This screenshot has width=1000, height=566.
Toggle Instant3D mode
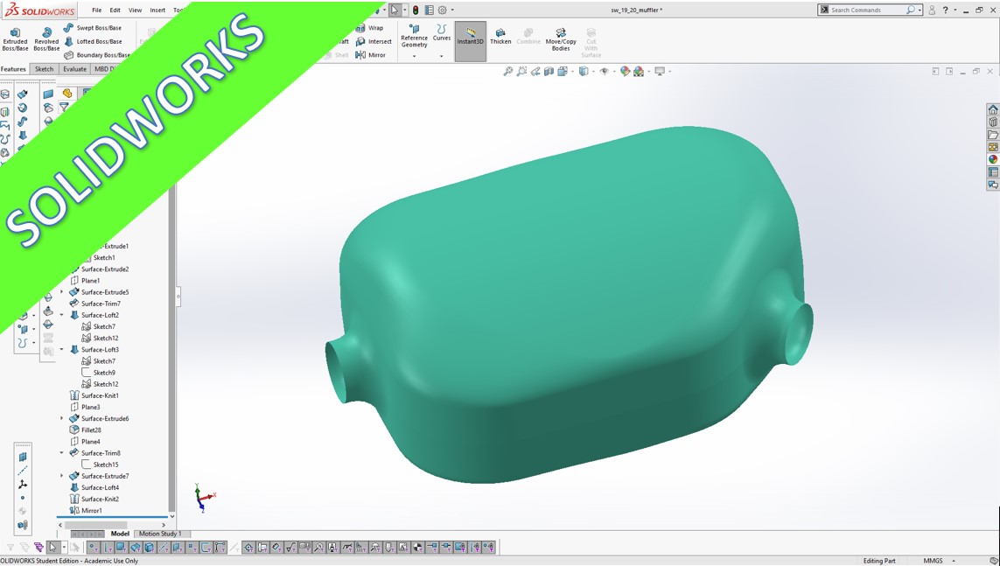tap(470, 41)
